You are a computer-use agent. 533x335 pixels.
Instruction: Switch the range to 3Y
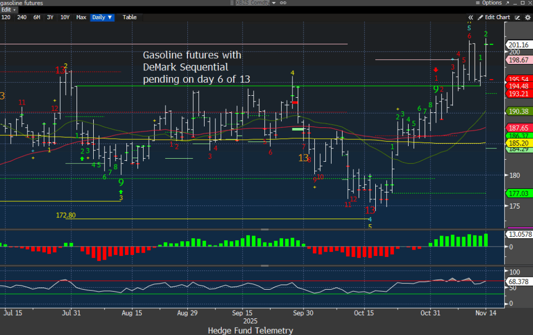coord(50,17)
